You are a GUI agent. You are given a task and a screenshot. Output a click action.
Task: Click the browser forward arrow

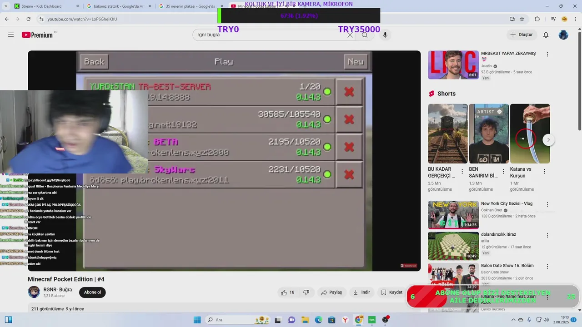(x=17, y=19)
